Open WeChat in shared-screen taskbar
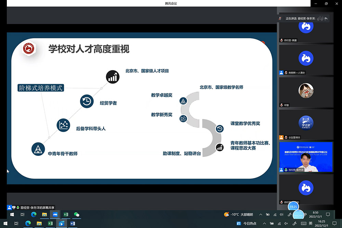Viewport: 342px width, 228px height. coord(77,214)
